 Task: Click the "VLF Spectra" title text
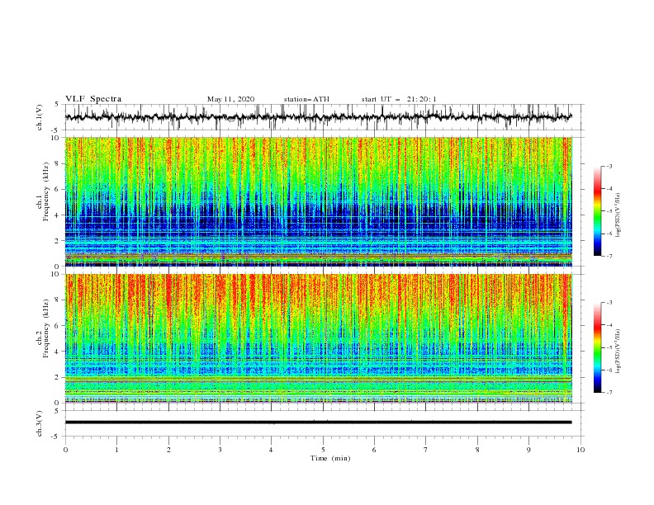93,99
